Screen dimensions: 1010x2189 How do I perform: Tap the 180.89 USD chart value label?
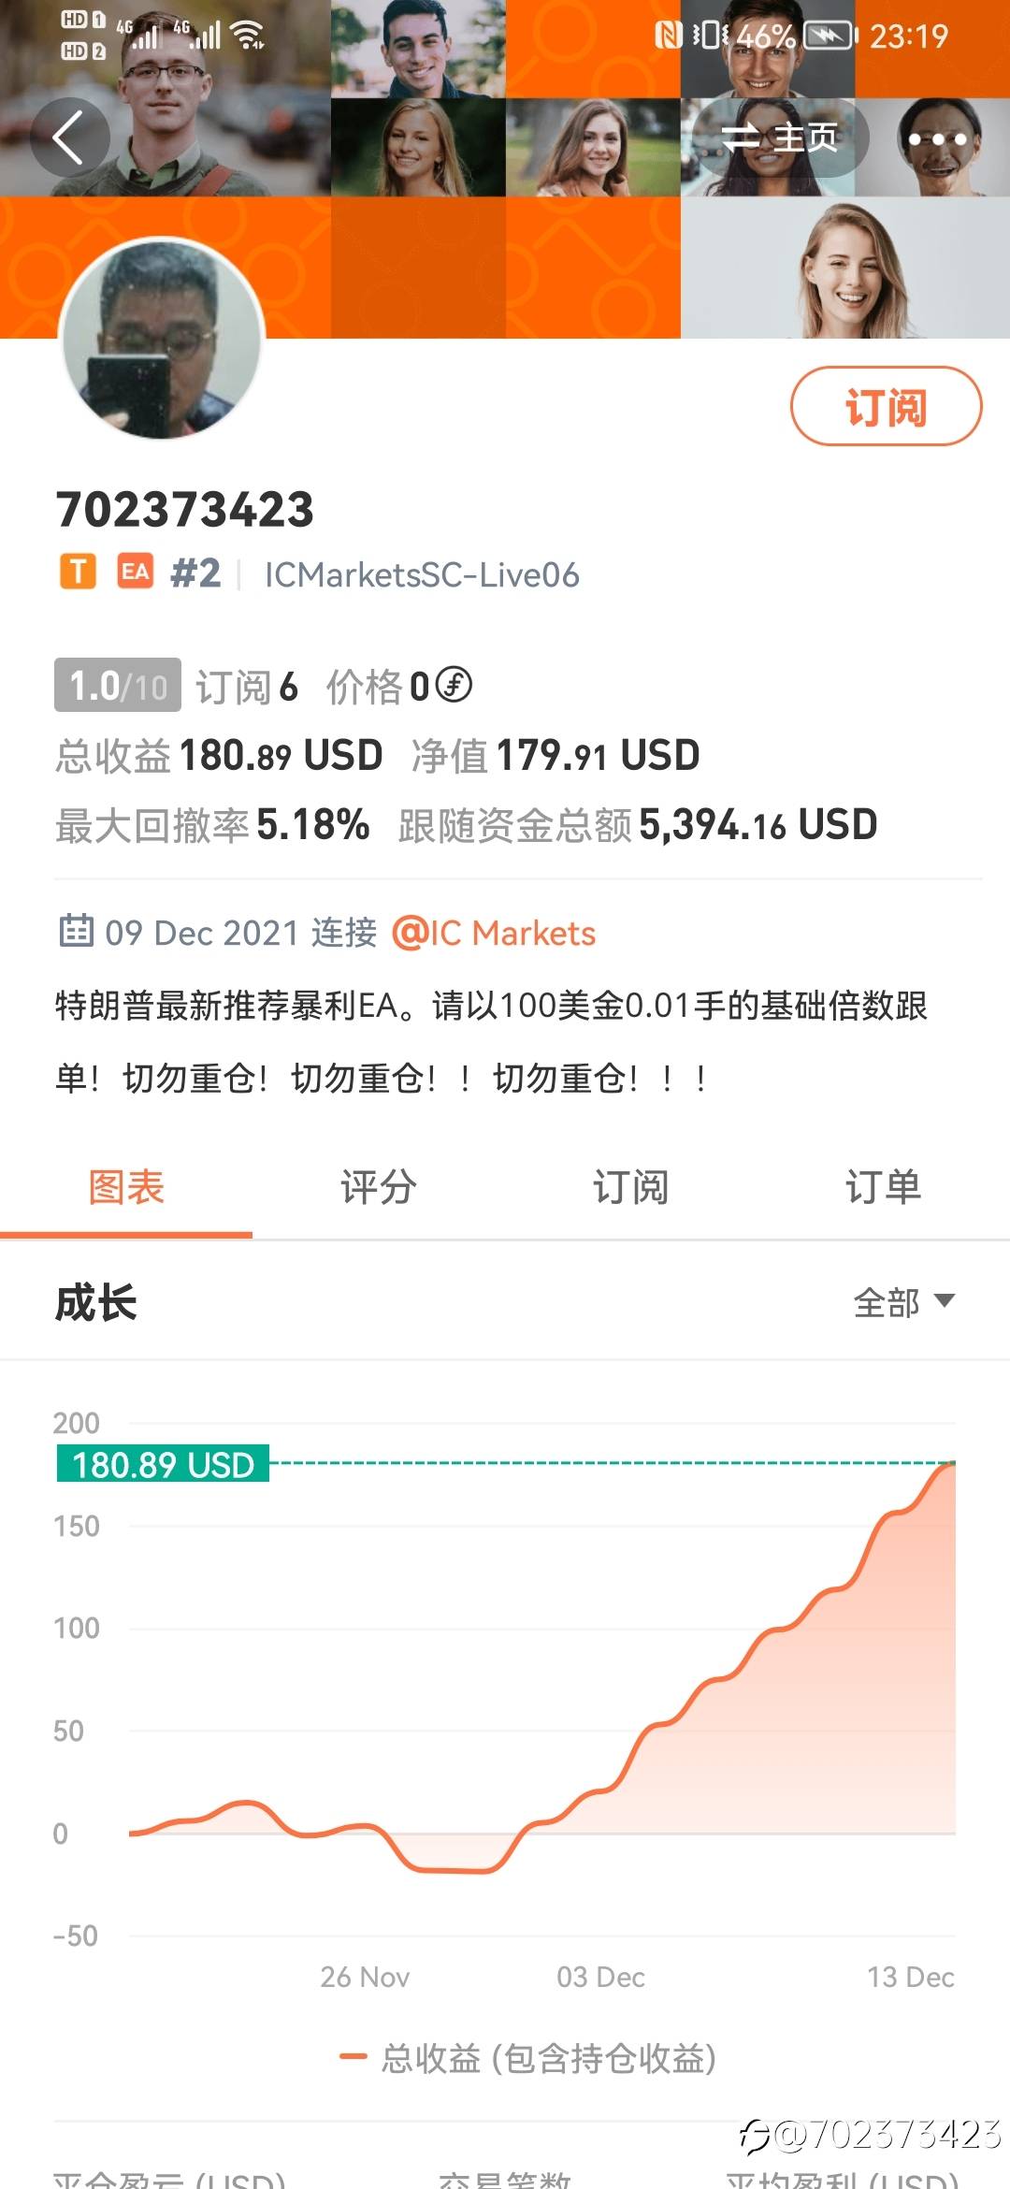pyautogui.click(x=163, y=1464)
